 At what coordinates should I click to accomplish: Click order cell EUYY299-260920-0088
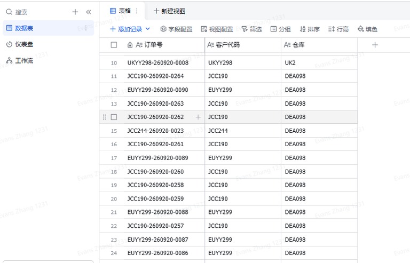click(x=164, y=212)
